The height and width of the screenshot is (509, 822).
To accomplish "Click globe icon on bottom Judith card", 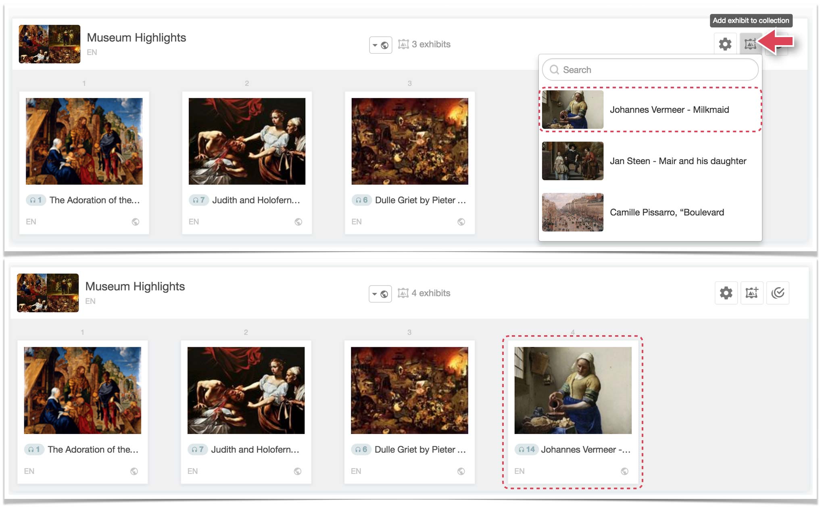I will click(298, 471).
